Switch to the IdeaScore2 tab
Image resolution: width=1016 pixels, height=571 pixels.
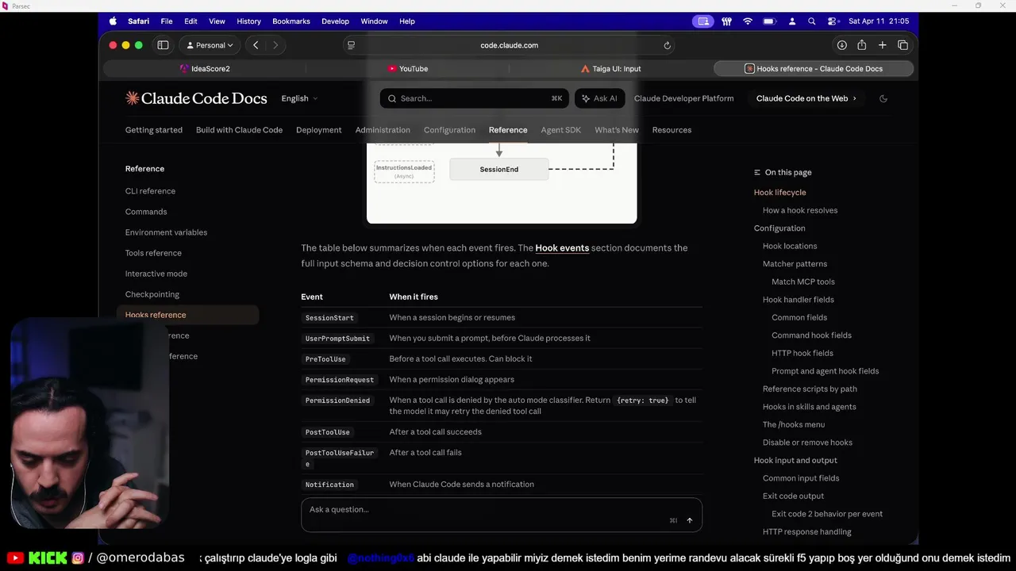click(x=205, y=69)
